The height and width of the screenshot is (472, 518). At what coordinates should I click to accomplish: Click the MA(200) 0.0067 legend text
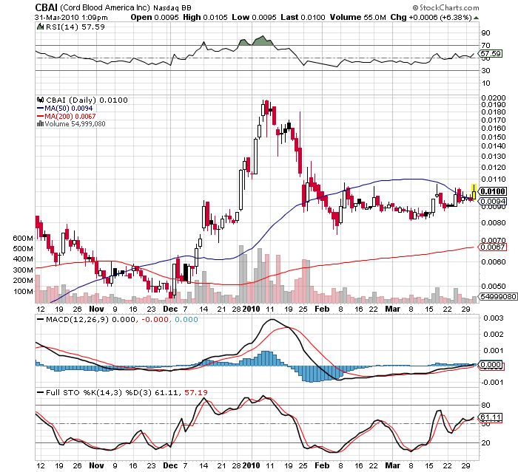[x=70, y=117]
